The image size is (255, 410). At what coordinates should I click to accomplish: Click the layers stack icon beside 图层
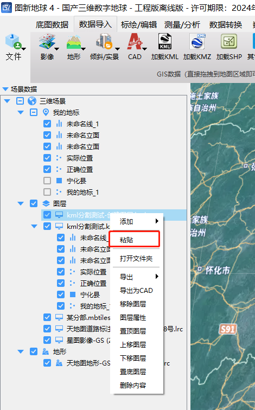46,203
